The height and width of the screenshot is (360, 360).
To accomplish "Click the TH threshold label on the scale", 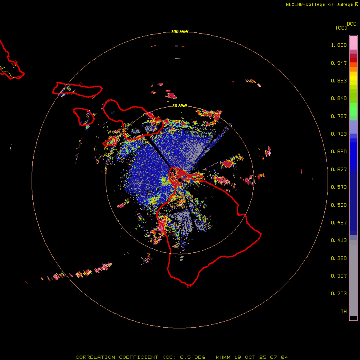I will tap(344, 312).
